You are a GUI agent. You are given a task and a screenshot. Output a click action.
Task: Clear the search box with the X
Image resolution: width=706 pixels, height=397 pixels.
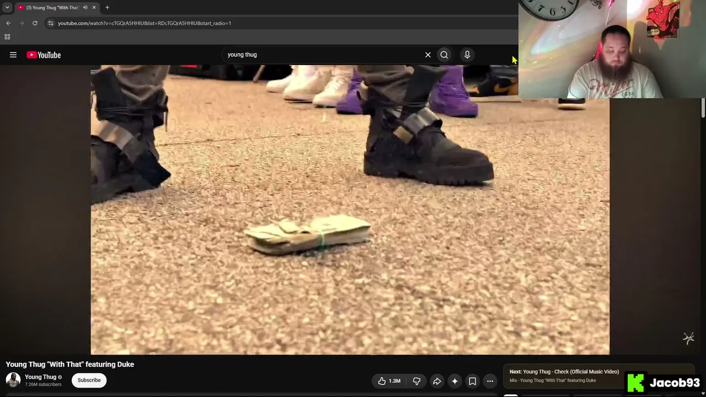[427, 55]
